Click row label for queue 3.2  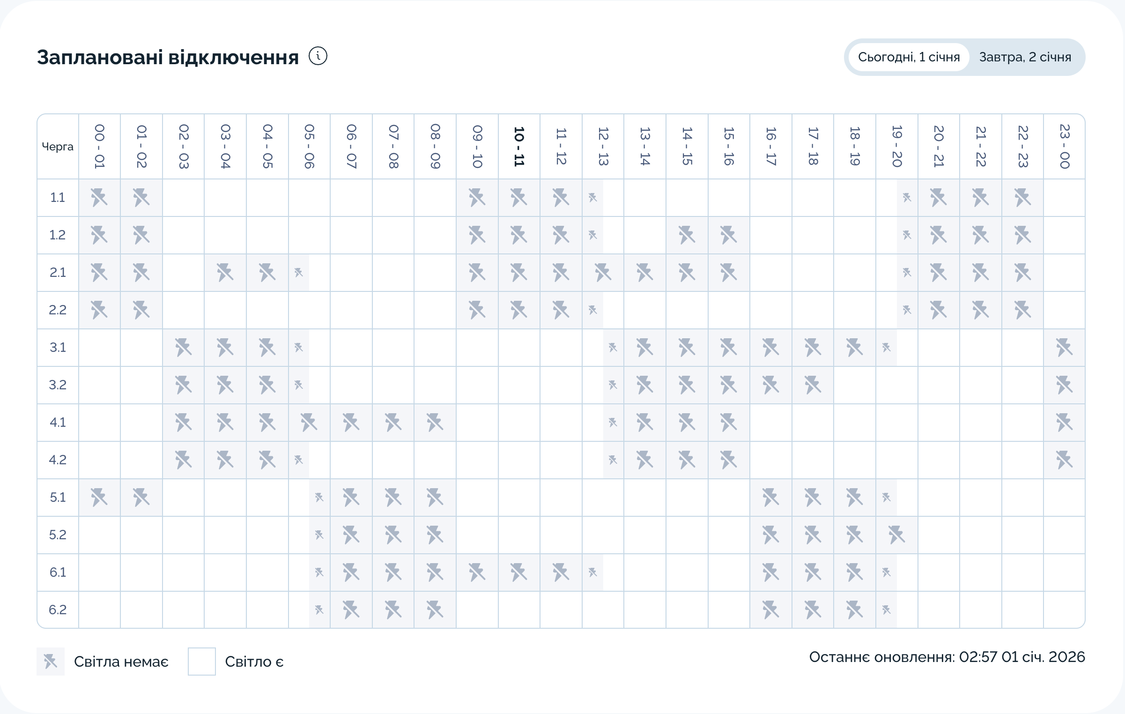[x=58, y=385]
